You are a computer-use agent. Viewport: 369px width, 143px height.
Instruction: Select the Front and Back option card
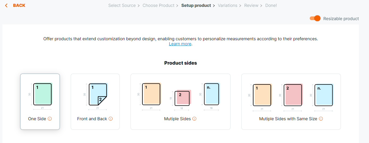95,102
